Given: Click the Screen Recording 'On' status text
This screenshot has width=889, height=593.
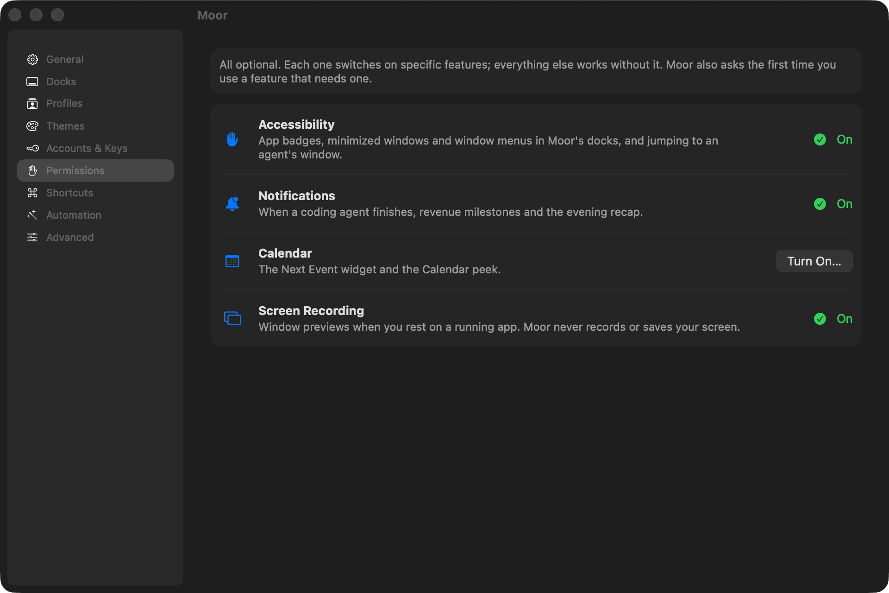Looking at the screenshot, I should [844, 319].
